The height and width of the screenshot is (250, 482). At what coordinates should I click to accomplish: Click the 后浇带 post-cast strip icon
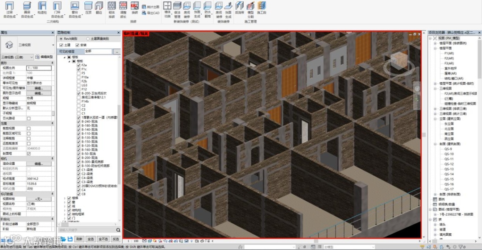(x=240, y=6)
